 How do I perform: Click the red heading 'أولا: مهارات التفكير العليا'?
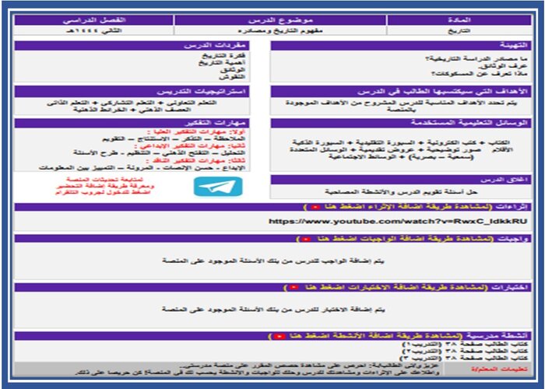[x=196, y=132]
